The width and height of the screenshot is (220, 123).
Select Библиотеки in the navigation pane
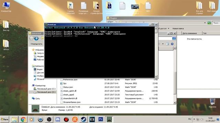38,66
